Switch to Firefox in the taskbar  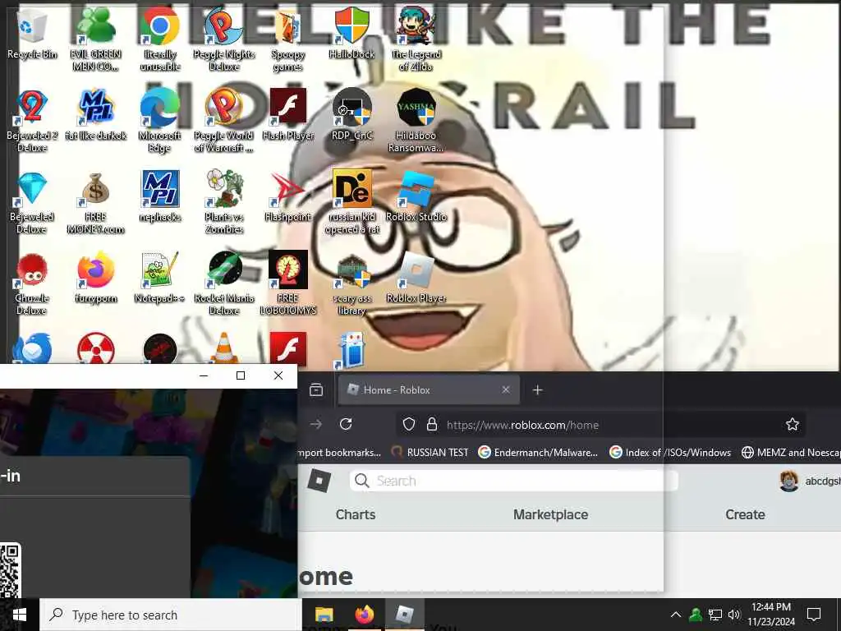(365, 615)
